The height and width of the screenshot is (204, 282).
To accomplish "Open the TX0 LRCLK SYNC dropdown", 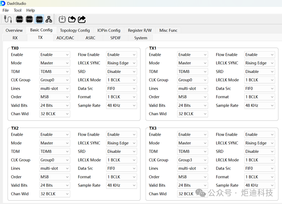I will click(121, 63).
